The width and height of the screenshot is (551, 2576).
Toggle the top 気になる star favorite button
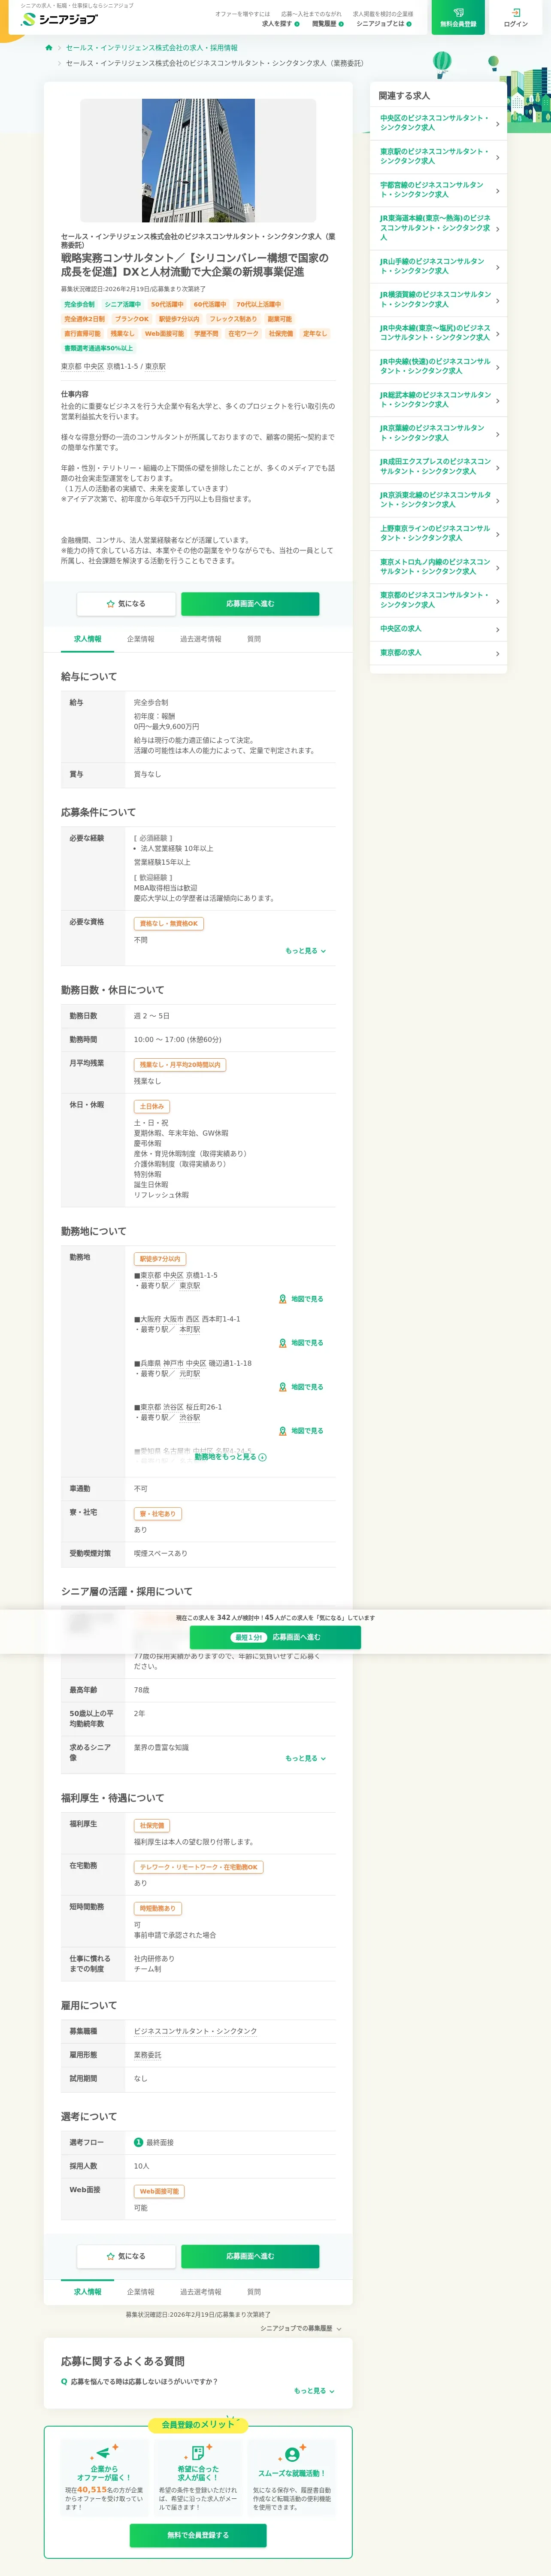point(126,604)
